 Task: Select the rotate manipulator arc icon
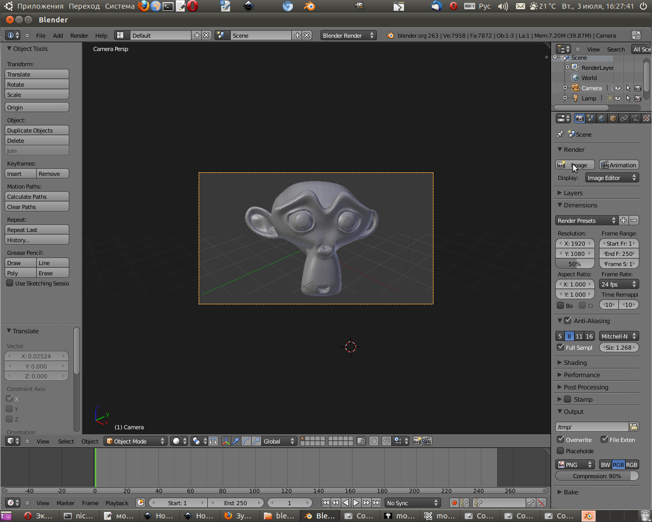246,441
